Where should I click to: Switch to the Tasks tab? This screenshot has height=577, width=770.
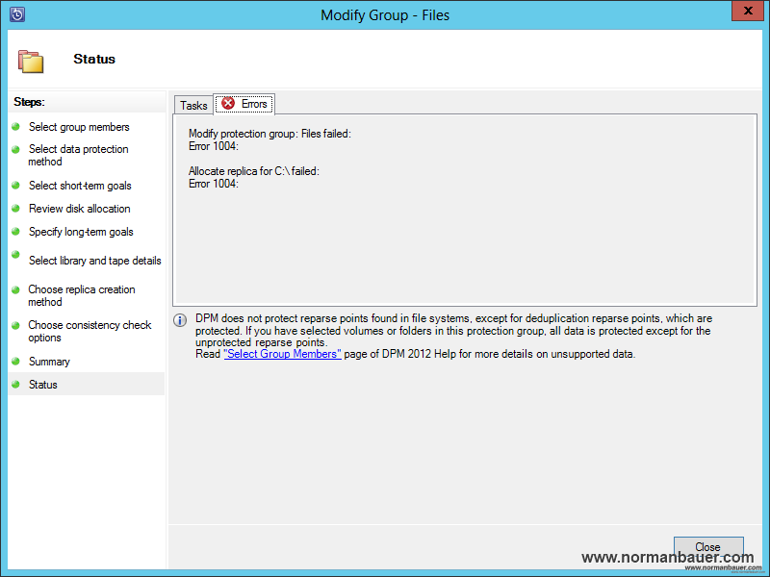(x=193, y=105)
